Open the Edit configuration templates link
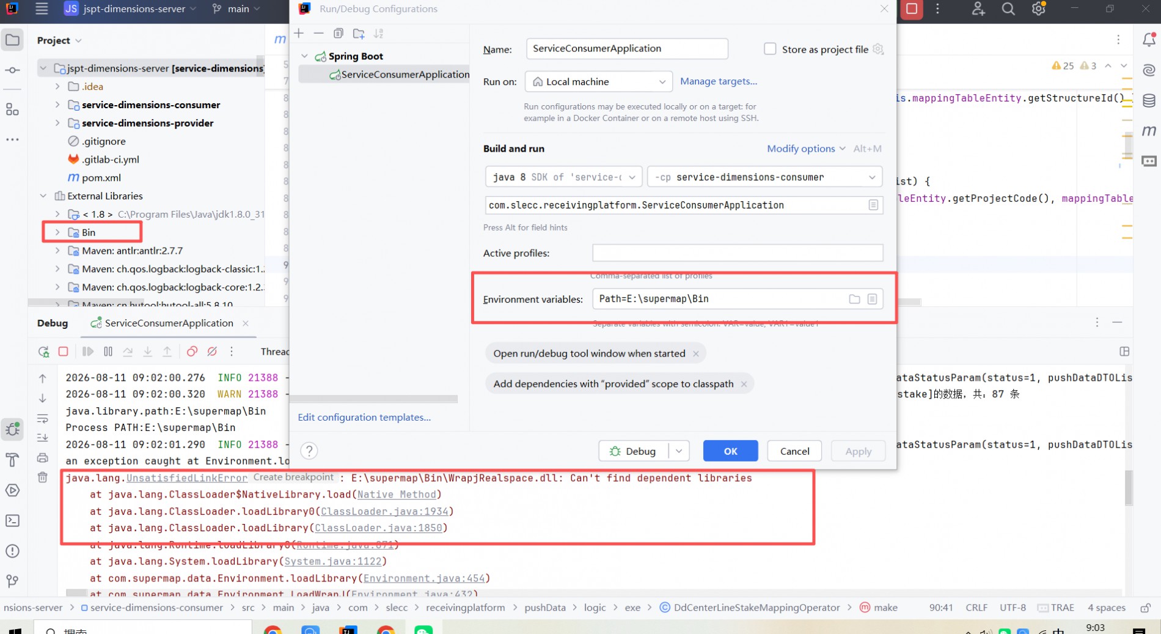 point(364,417)
